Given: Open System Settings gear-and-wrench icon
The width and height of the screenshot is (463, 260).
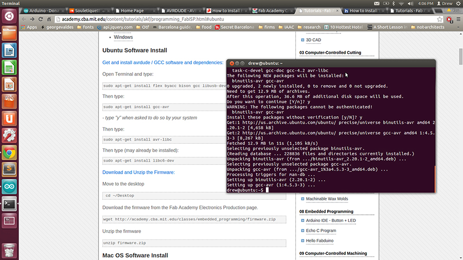Looking at the screenshot, I should point(9,136).
